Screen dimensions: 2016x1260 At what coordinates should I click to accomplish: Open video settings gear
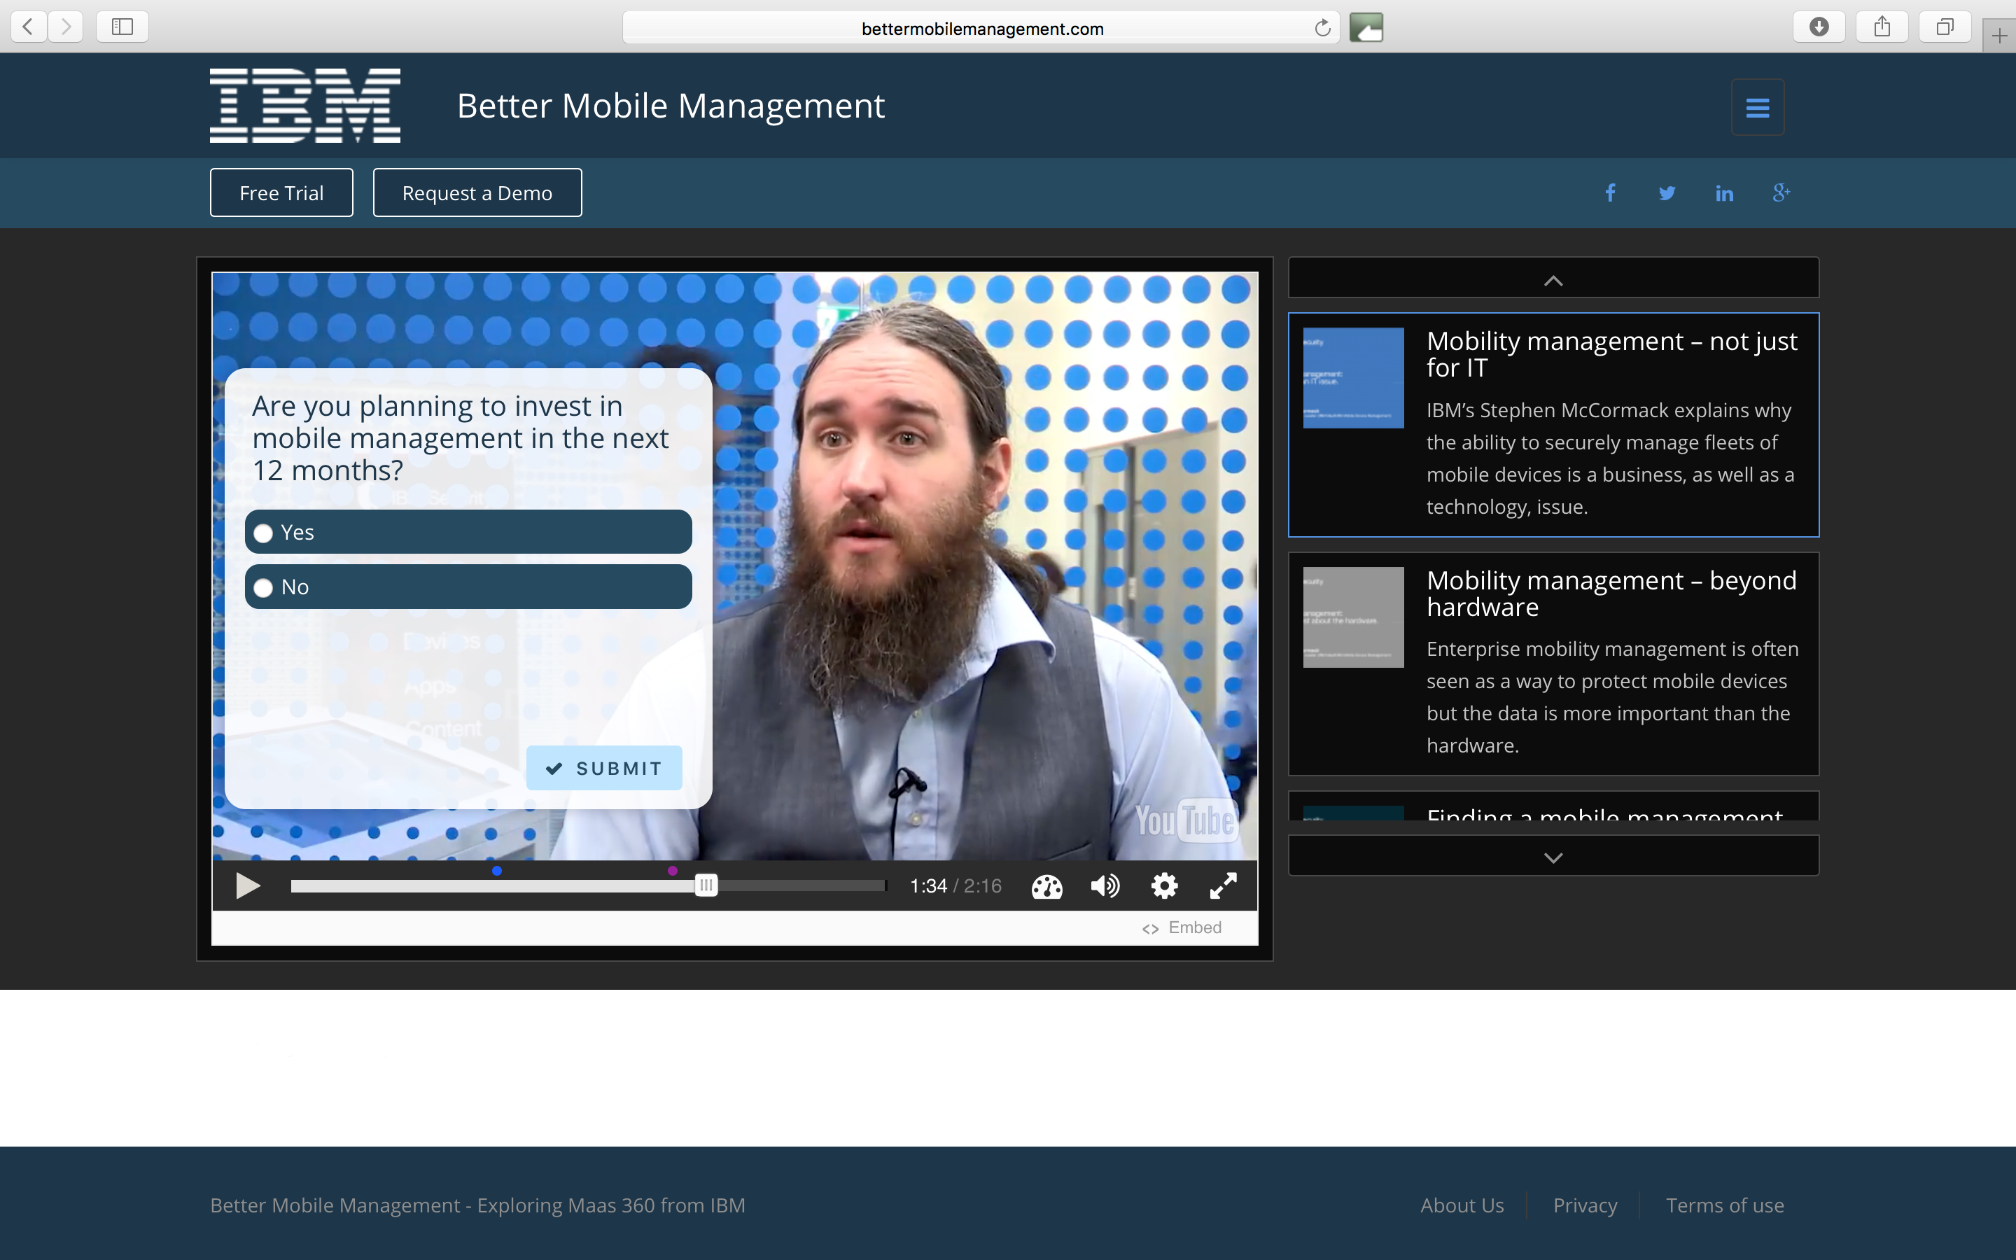click(x=1165, y=885)
